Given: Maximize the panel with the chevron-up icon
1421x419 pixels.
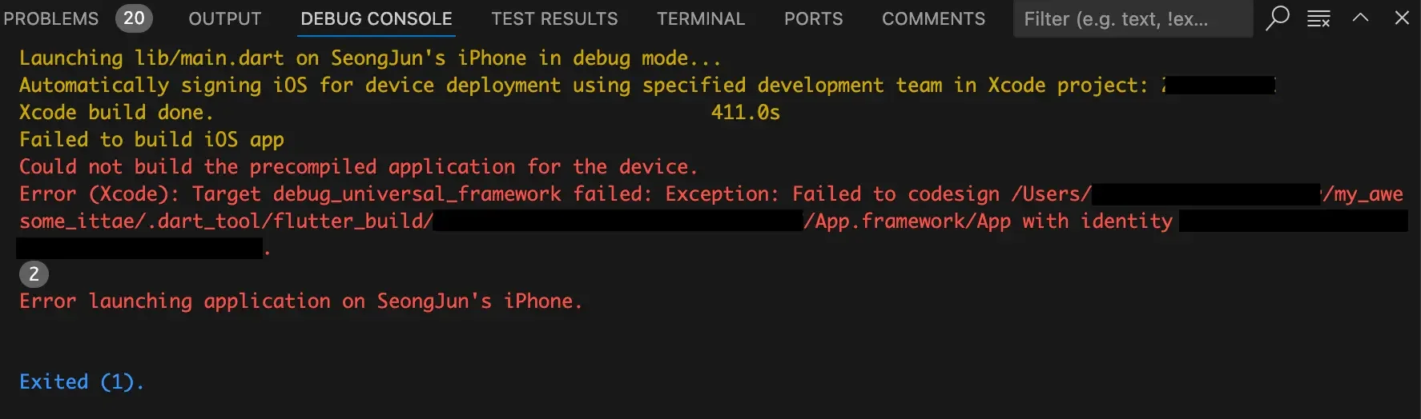Looking at the screenshot, I should coord(1360,18).
